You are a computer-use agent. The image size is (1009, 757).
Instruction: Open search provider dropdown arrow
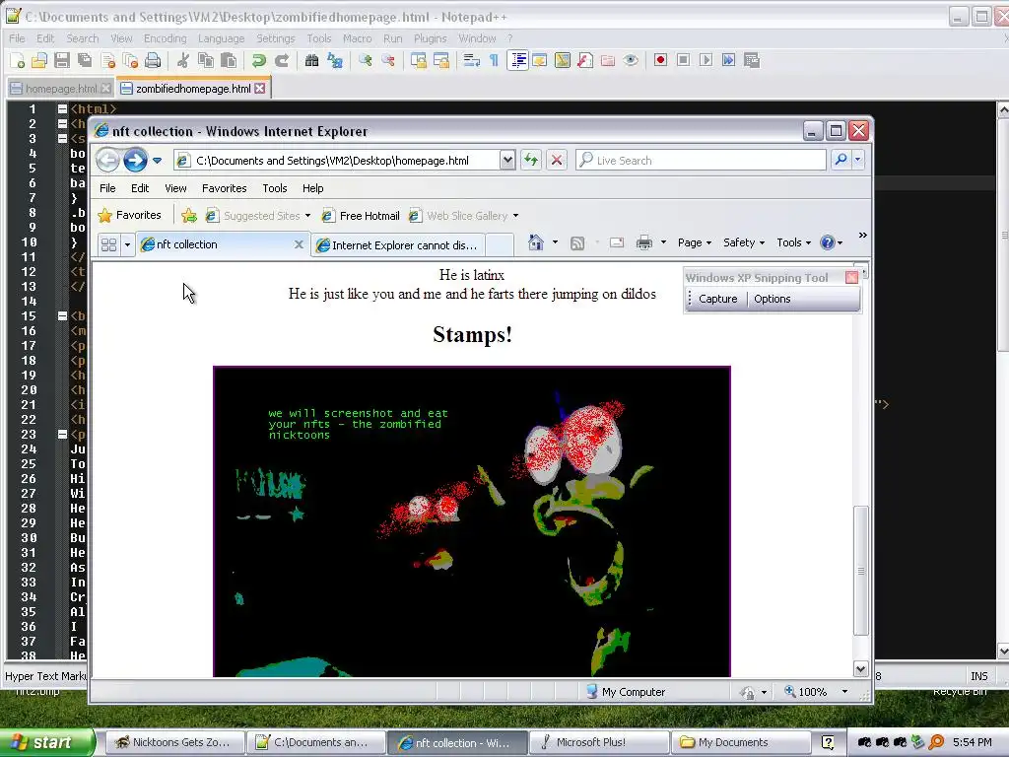click(x=858, y=160)
